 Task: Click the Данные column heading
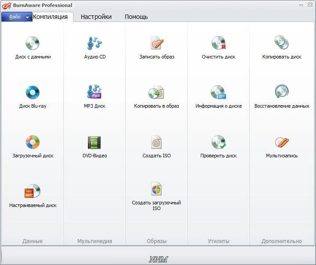coord(33,241)
